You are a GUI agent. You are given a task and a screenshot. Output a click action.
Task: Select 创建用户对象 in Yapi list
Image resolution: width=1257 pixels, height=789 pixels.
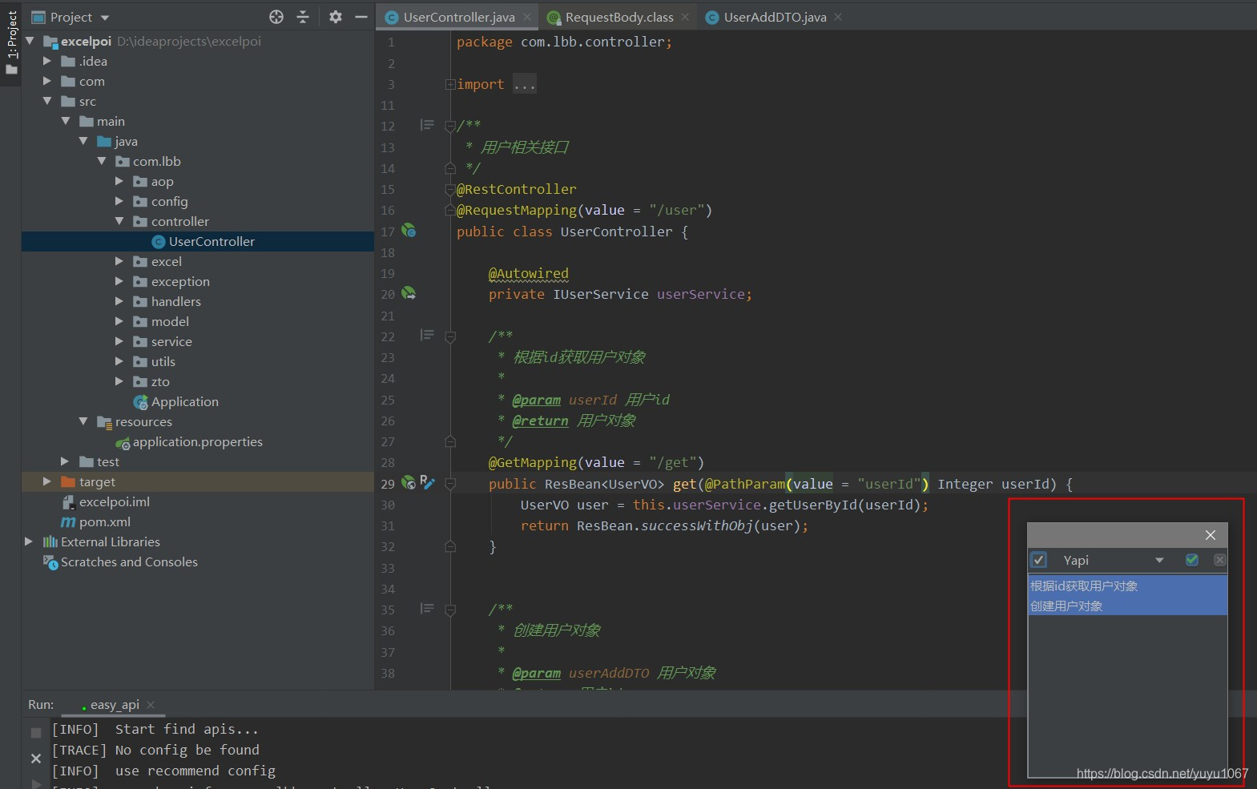tap(1127, 606)
